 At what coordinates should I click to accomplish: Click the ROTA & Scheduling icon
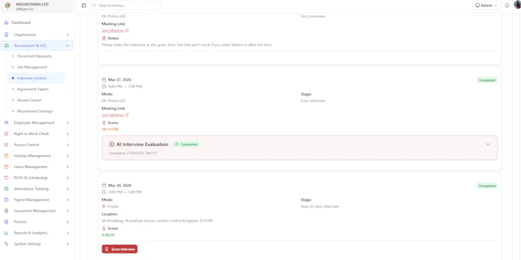(7, 178)
